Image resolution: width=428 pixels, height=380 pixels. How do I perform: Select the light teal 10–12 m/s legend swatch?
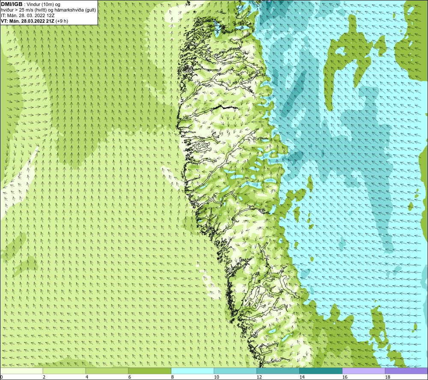[235, 371]
